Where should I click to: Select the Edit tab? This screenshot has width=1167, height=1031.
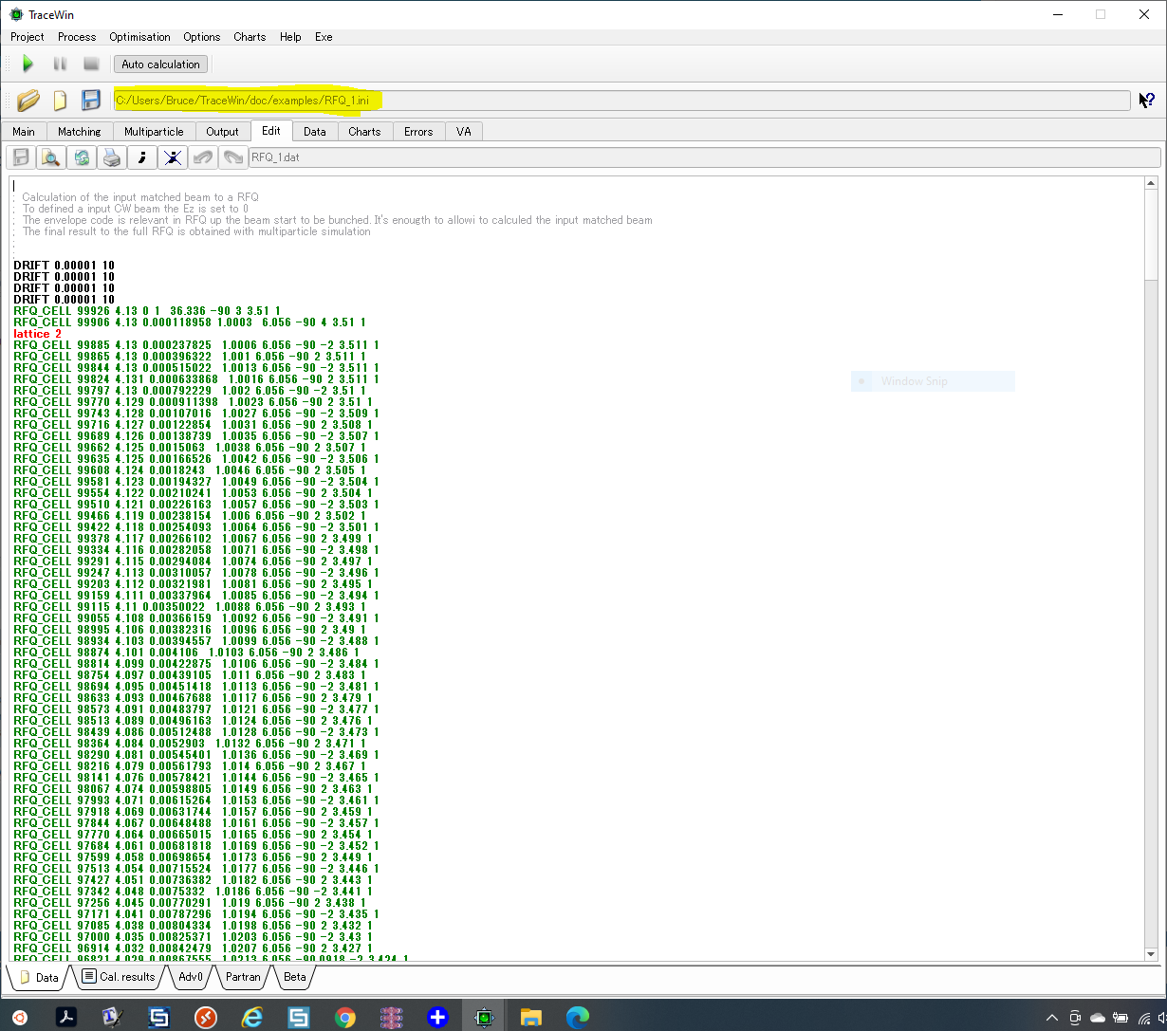[x=271, y=131]
